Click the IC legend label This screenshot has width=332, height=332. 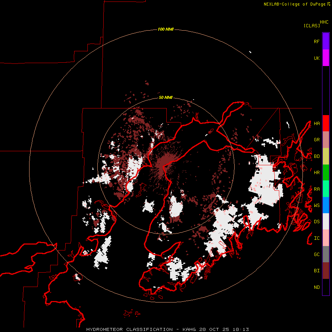click(317, 238)
